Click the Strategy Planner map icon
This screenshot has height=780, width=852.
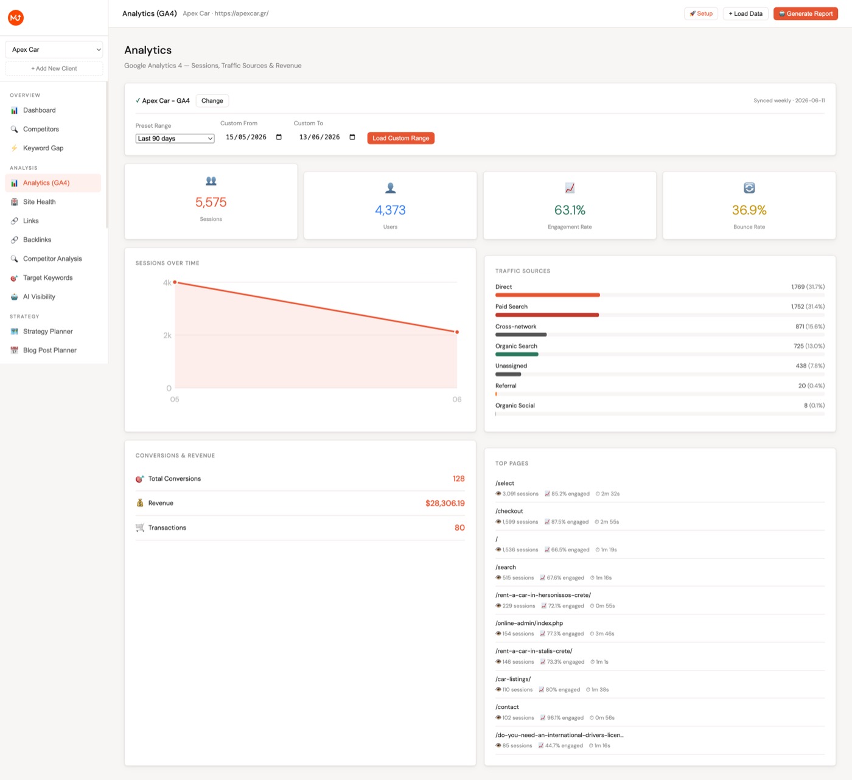click(14, 331)
